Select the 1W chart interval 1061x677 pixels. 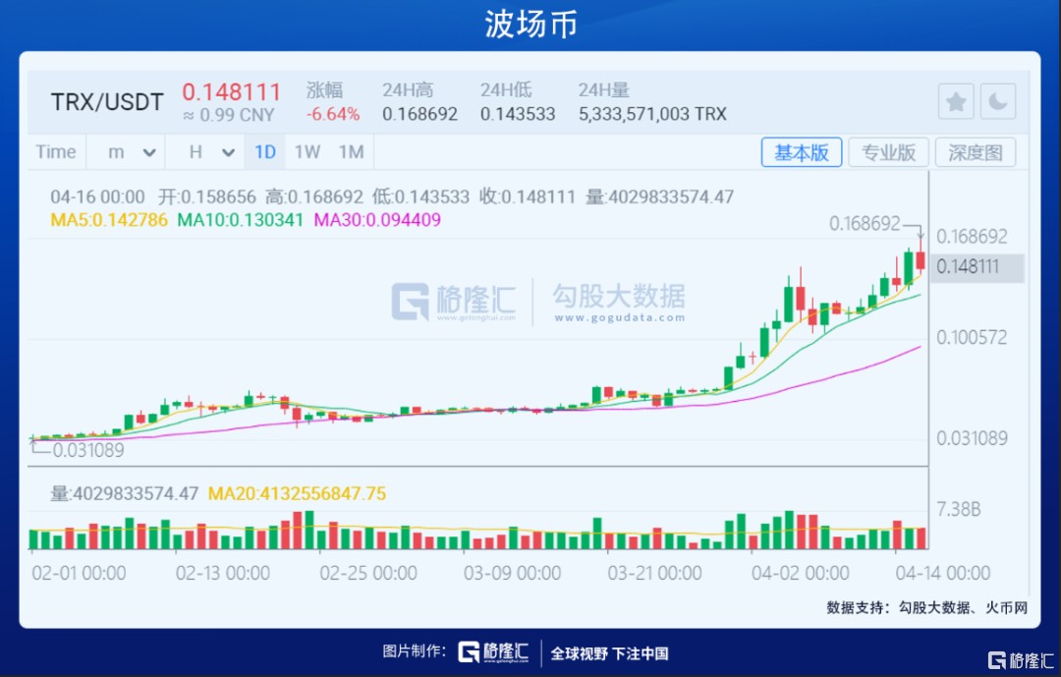click(x=307, y=152)
